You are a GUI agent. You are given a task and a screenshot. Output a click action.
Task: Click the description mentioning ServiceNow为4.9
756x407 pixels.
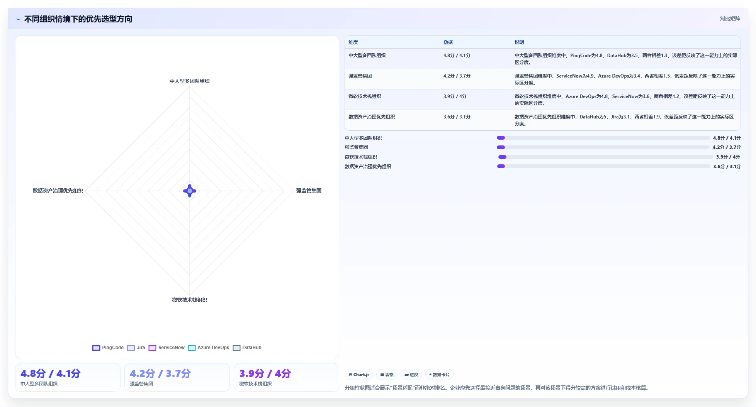pyautogui.click(x=625, y=79)
